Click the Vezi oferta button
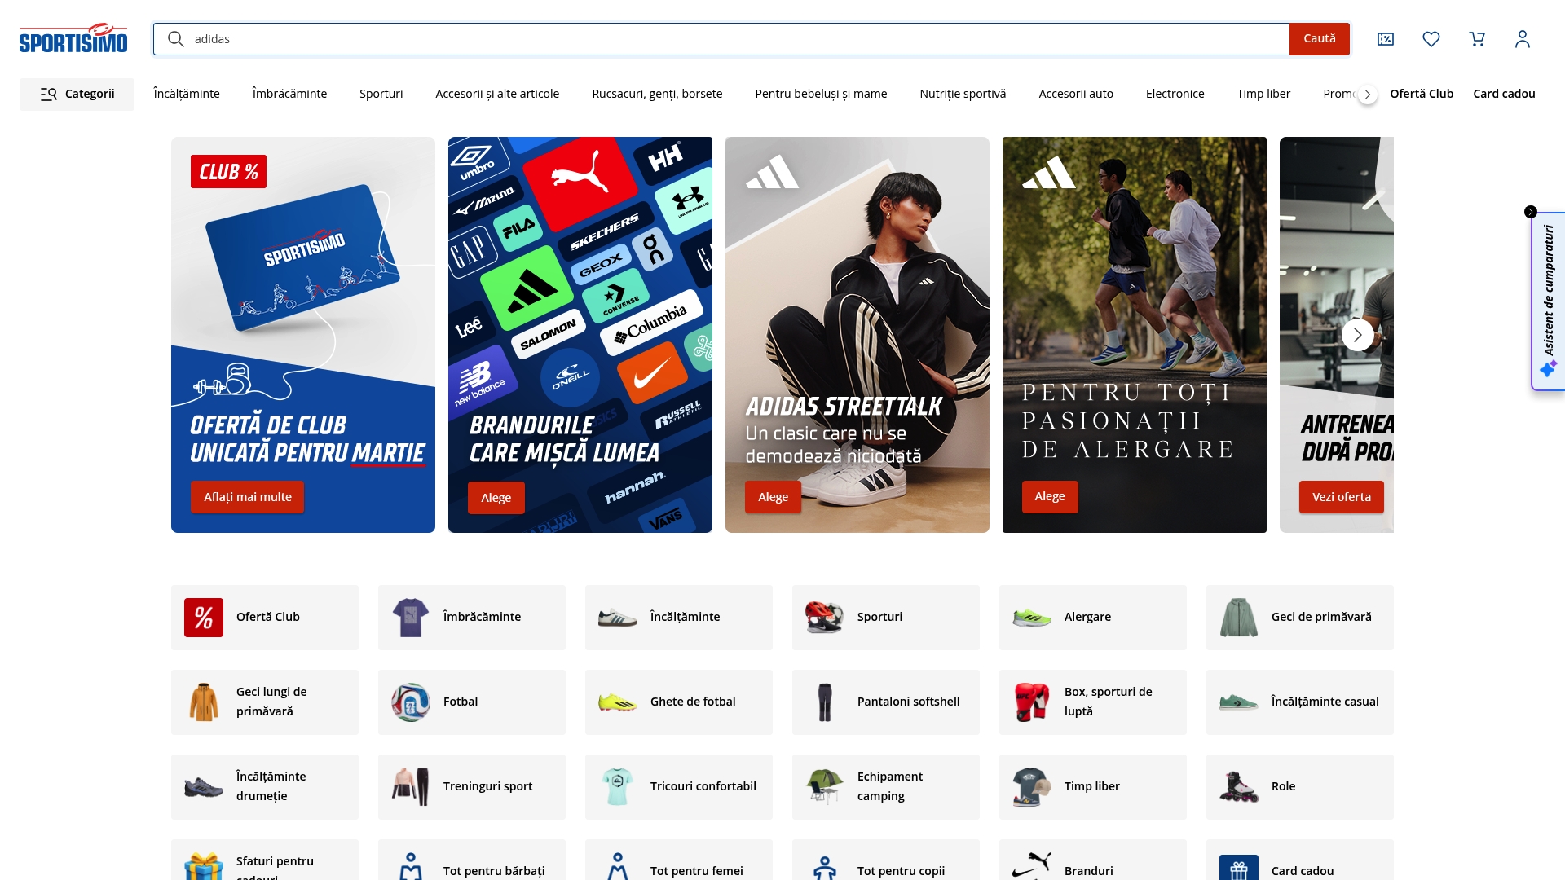Screen dimensions: 1565x880 pyautogui.click(x=1342, y=497)
